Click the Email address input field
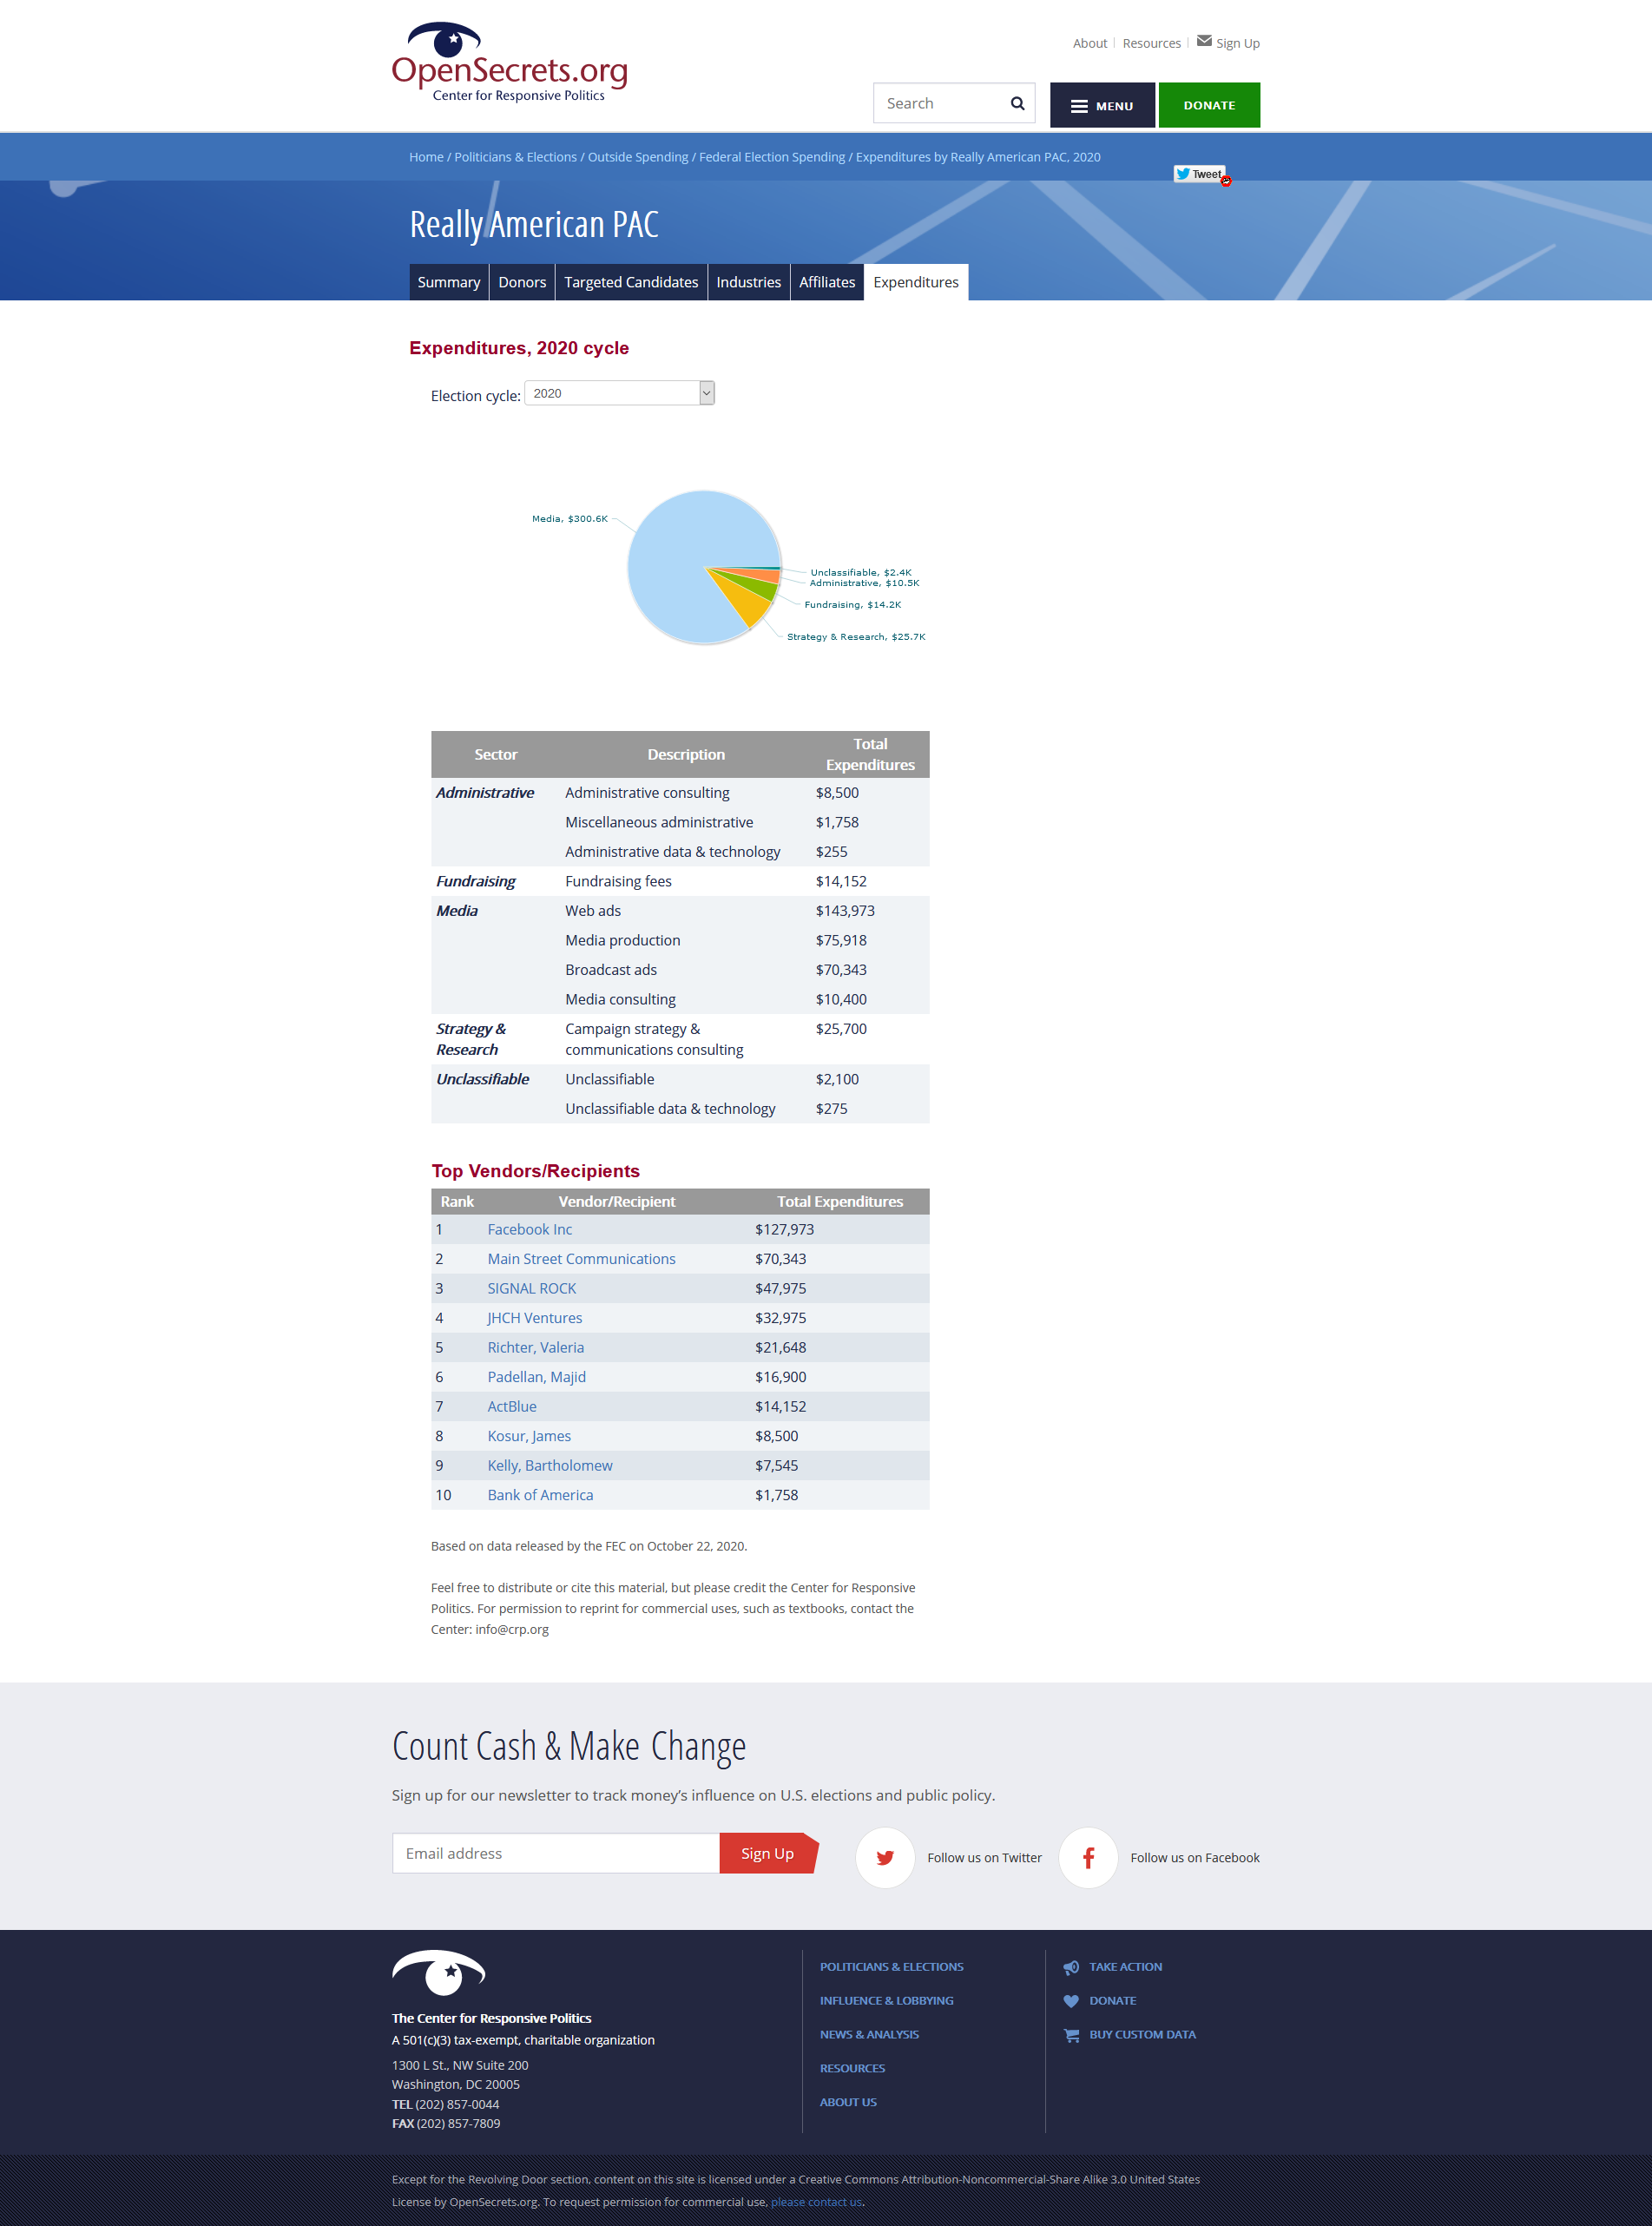The width and height of the screenshot is (1652, 2226). 556,1853
